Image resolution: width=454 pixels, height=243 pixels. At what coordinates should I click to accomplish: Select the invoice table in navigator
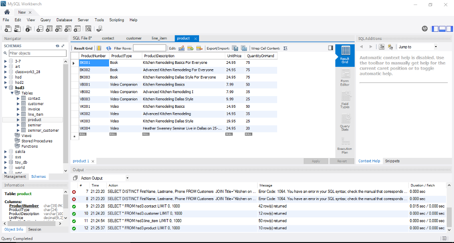point(34,109)
